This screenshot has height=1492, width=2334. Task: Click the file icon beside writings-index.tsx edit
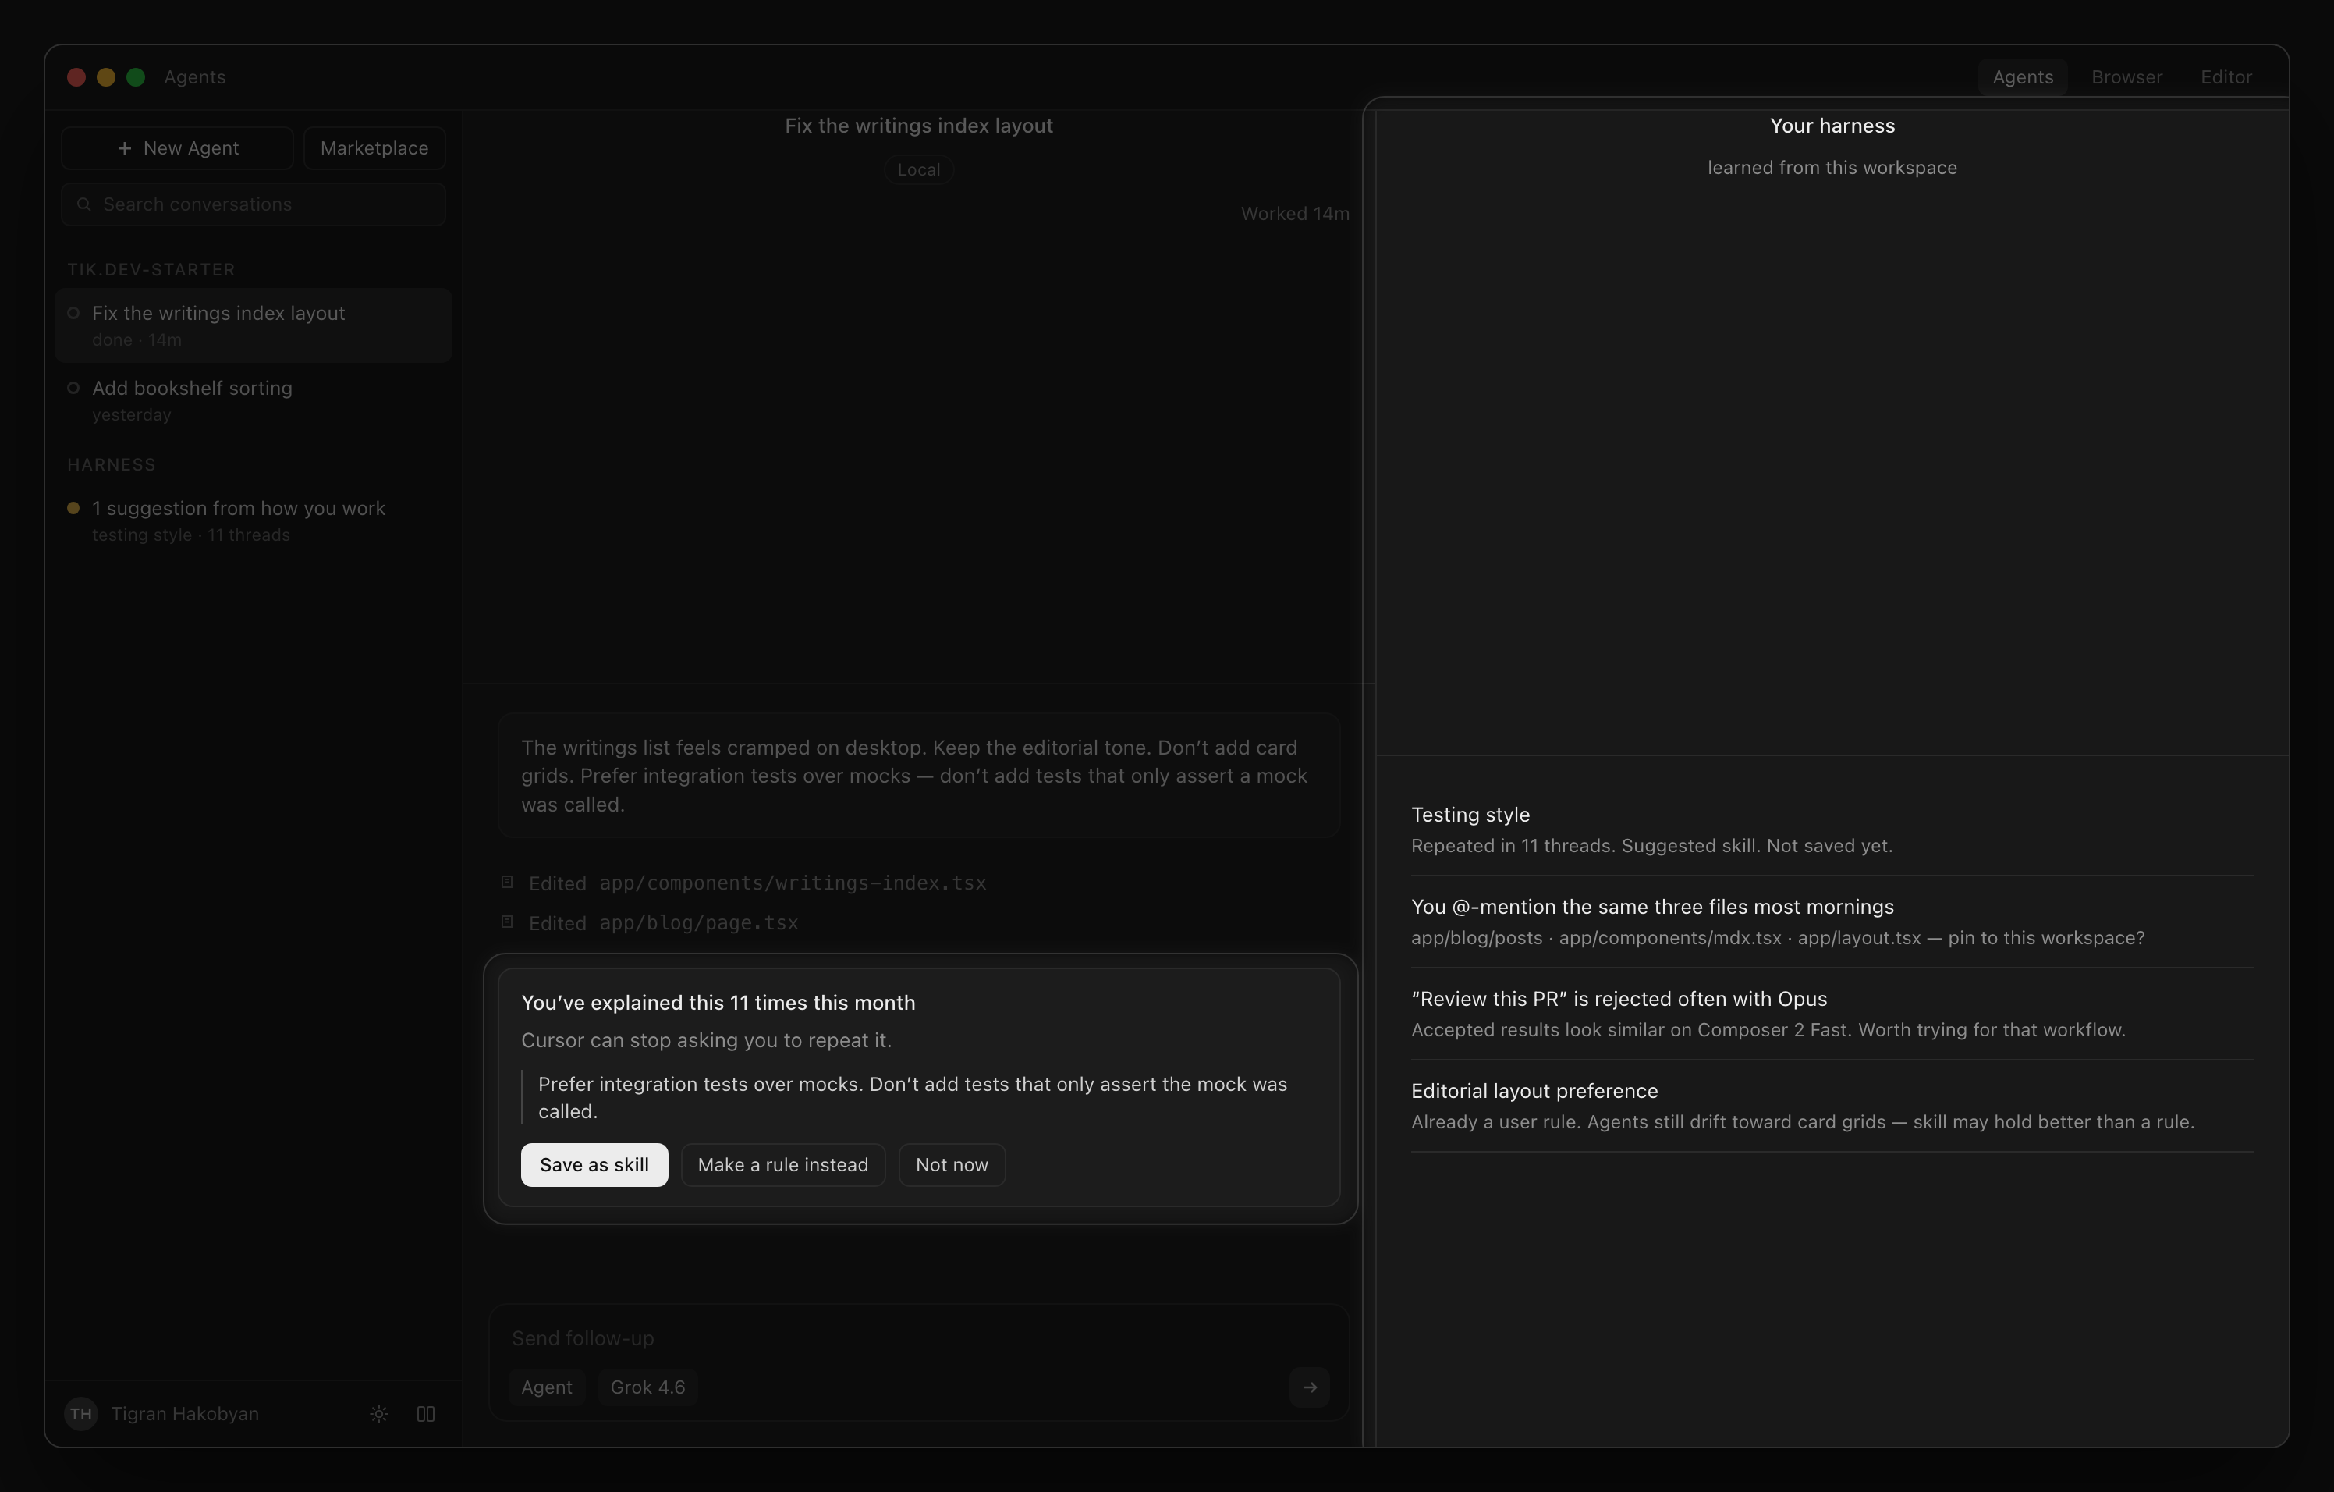click(507, 881)
